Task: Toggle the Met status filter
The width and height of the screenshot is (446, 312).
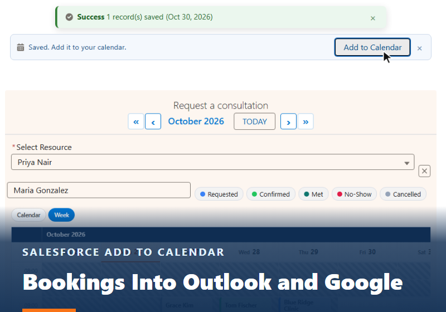Action: [x=313, y=194]
